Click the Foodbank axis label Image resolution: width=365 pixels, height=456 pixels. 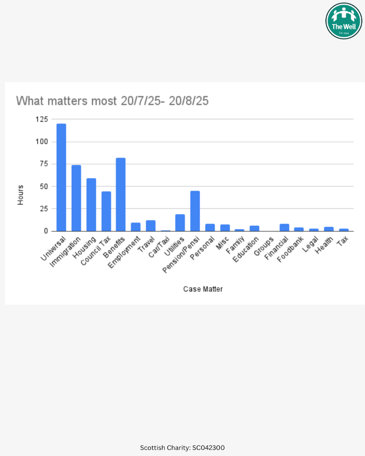pyautogui.click(x=290, y=249)
